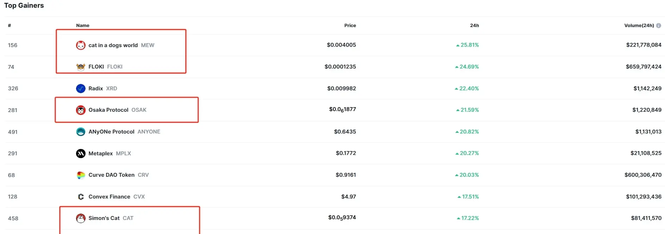Open the Convex Finance CVX link
The width and height of the screenshot is (665, 234).
[117, 197]
